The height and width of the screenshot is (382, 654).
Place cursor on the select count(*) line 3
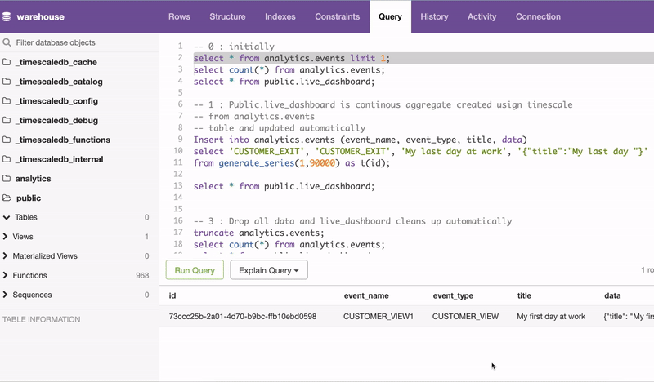click(x=289, y=69)
